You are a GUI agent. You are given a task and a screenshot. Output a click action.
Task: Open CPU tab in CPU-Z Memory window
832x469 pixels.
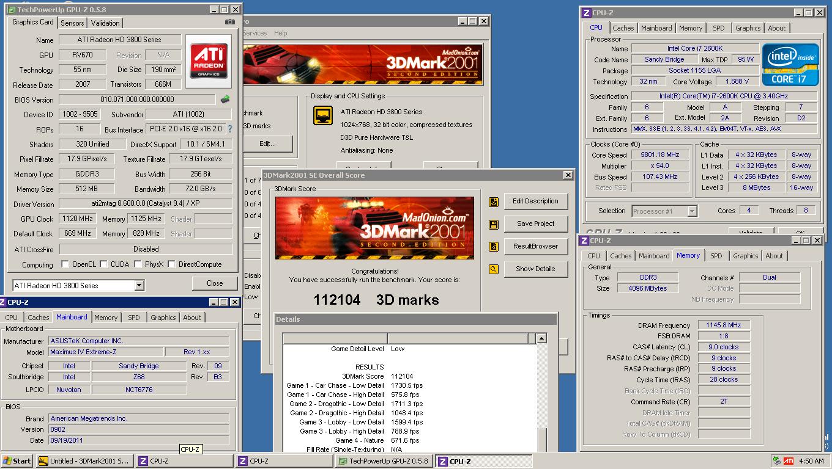pos(593,256)
